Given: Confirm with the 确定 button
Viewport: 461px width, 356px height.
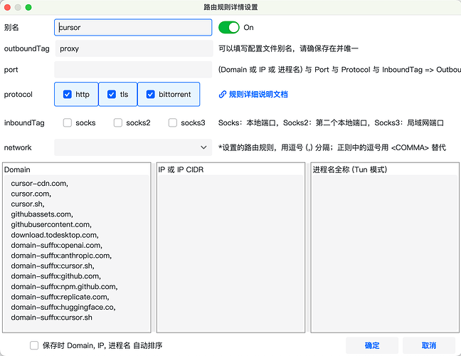Looking at the screenshot, I should pos(372,345).
